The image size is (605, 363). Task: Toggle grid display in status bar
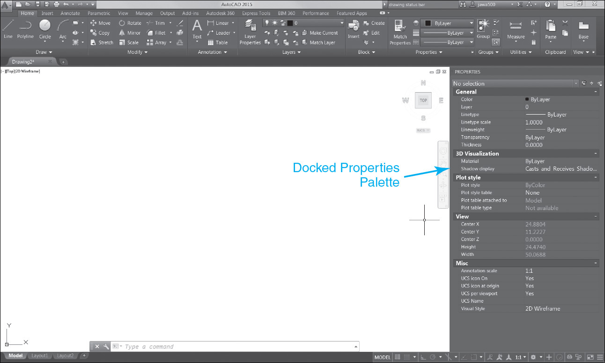click(x=398, y=357)
